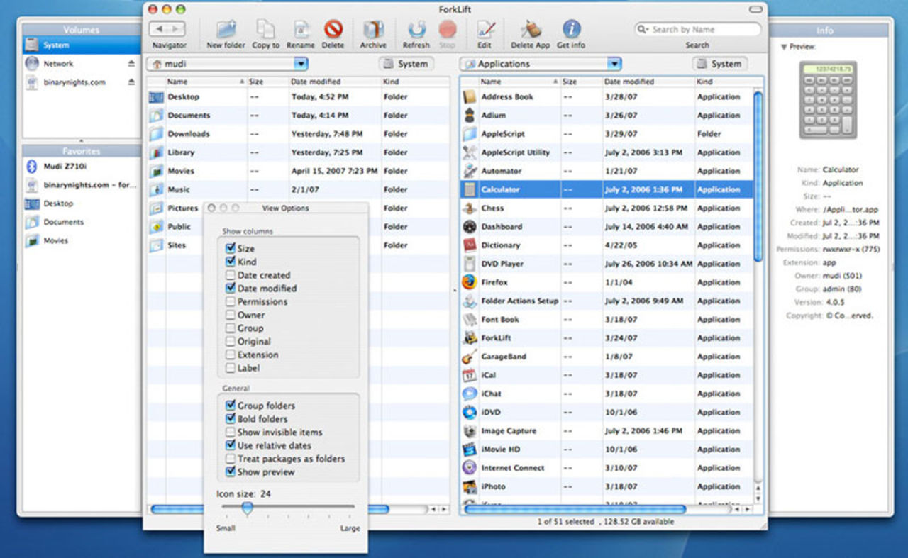Click the Delete App icon
The height and width of the screenshot is (558, 908).
coord(531,30)
